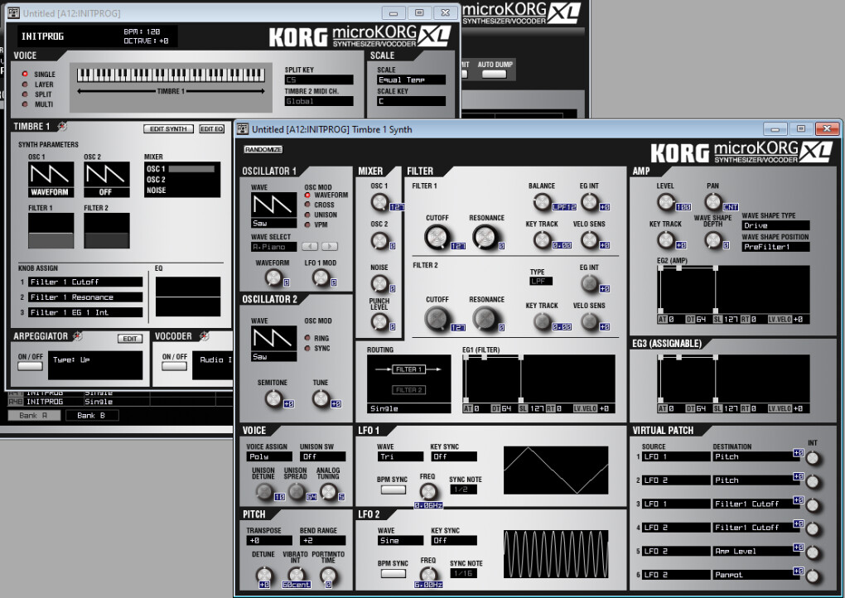Click the Vocoder settings icon
845x598 pixels.
[204, 336]
